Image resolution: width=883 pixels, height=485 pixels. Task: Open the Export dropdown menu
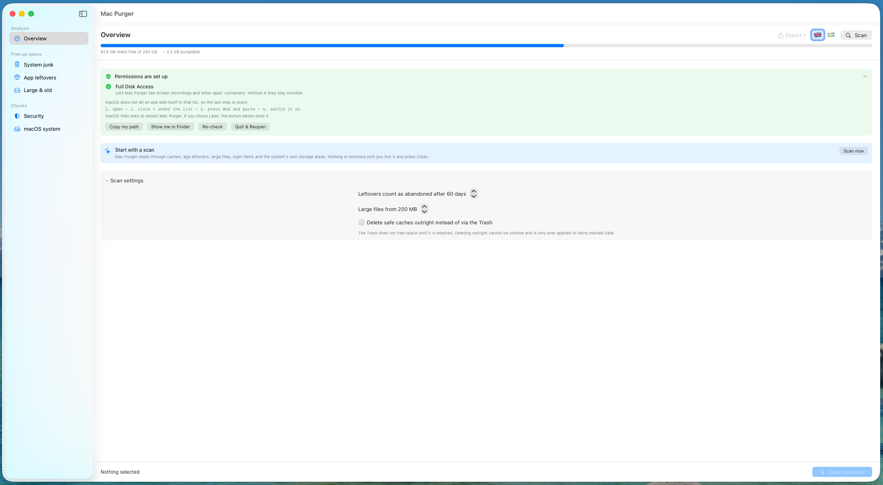792,35
